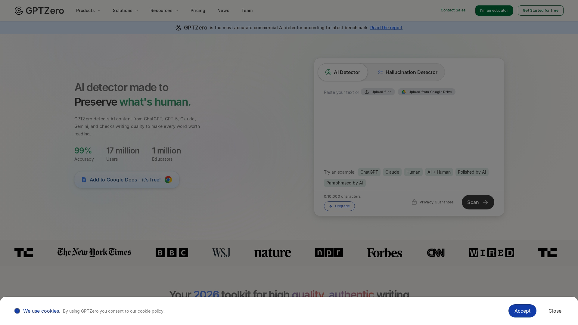Expand the Solutions menu chevron
This screenshot has height=325, width=578.
pos(137,11)
